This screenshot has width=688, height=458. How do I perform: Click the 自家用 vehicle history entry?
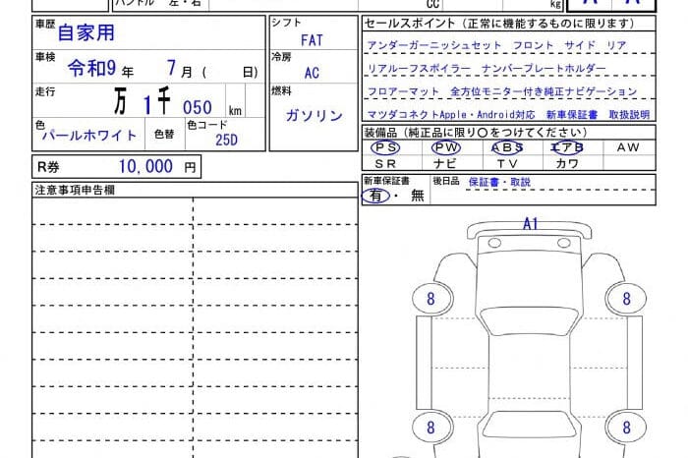click(x=86, y=32)
